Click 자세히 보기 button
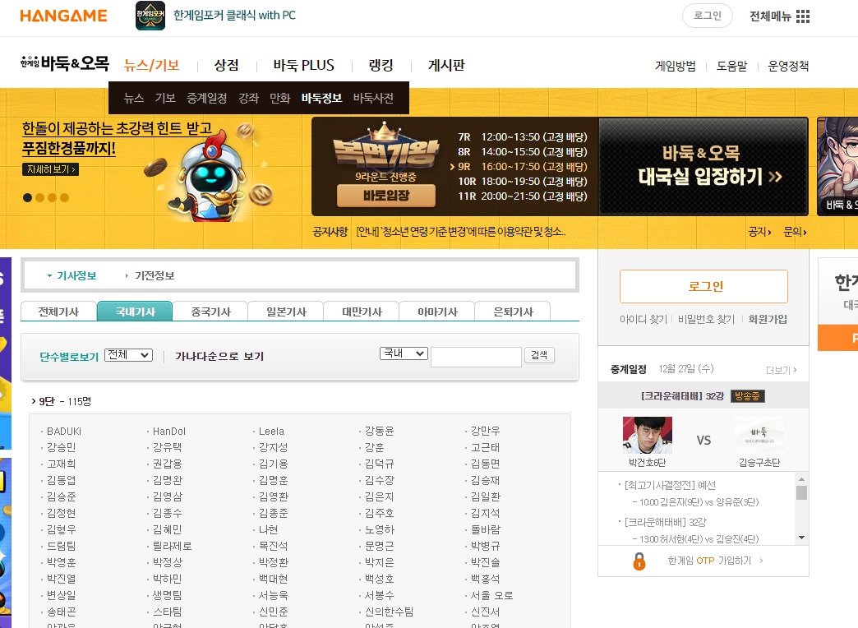 (x=50, y=169)
